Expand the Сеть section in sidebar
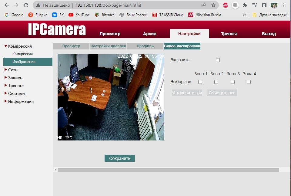Image resolution: width=291 pixels, height=196 pixels. tap(13, 70)
